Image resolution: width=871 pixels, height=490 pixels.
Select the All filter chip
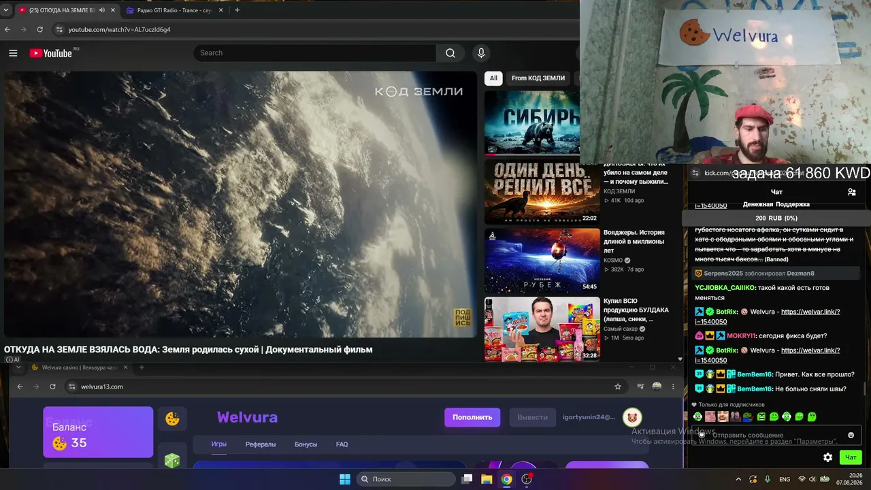[493, 78]
